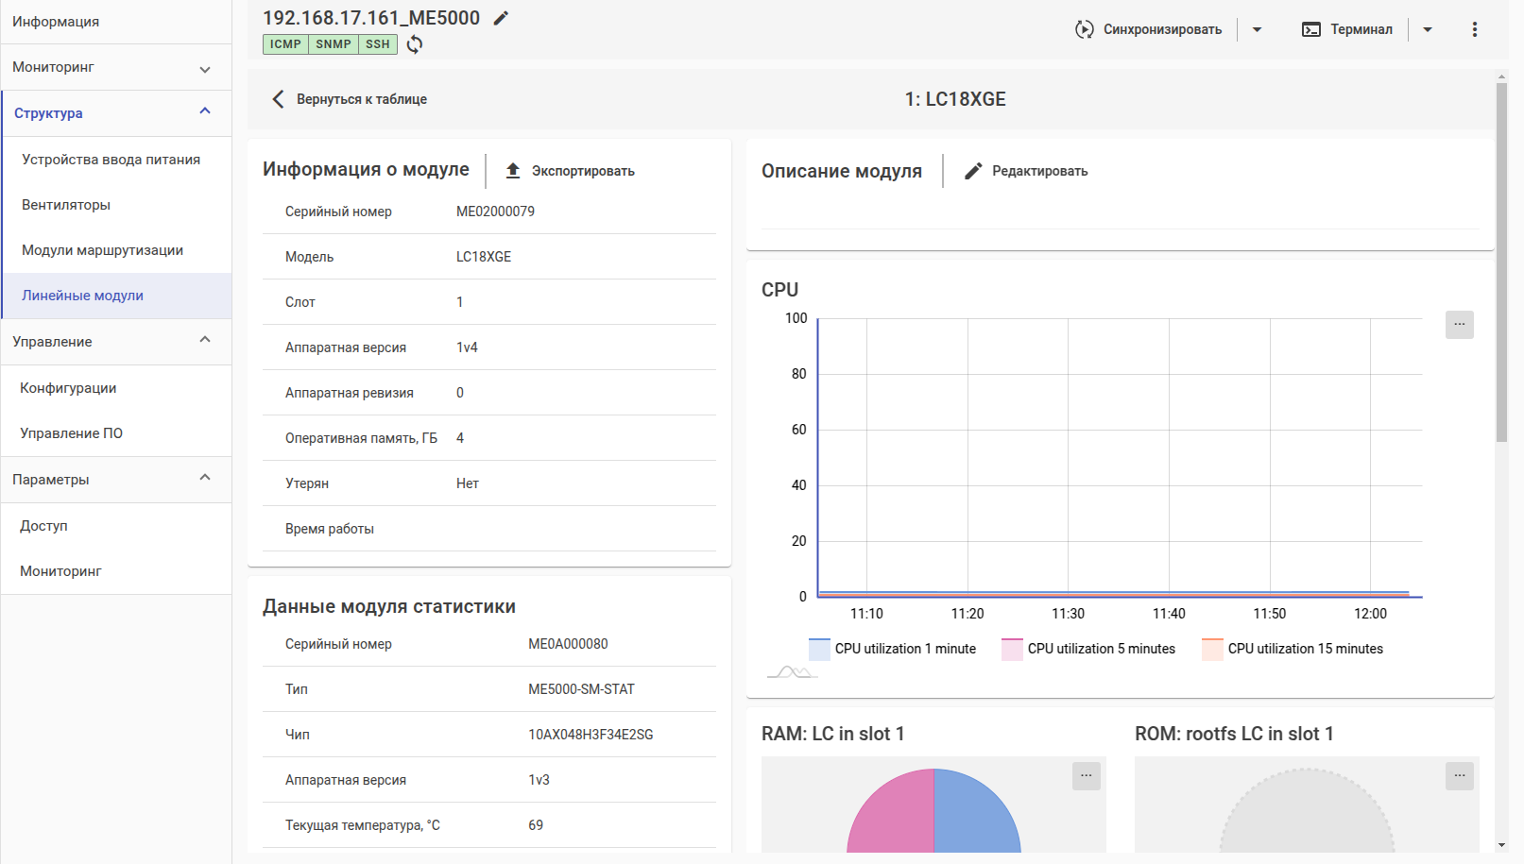
Task: Click the pencil icon next to device name
Action: [x=501, y=18]
